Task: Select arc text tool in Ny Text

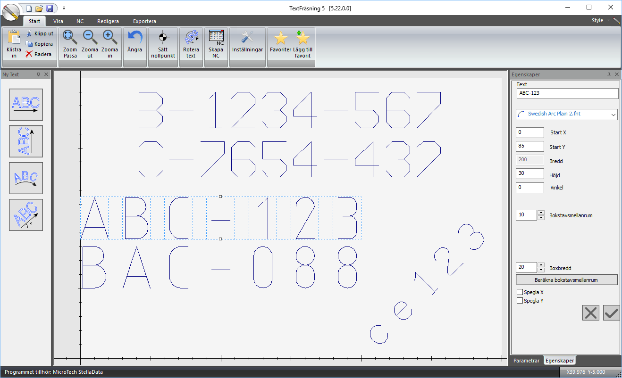Action: 26,178
